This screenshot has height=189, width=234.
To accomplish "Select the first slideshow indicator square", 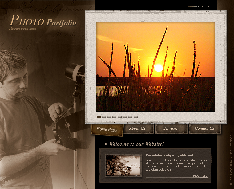I will pyautogui.click(x=99, y=116).
